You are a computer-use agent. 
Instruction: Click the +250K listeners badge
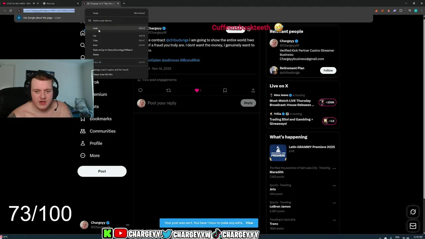[327, 103]
